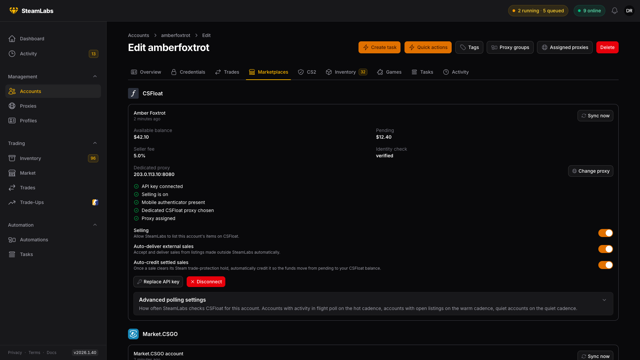The image size is (640, 360).
Task: Click the Inventory box icon in sidebar
Action: (x=12, y=158)
